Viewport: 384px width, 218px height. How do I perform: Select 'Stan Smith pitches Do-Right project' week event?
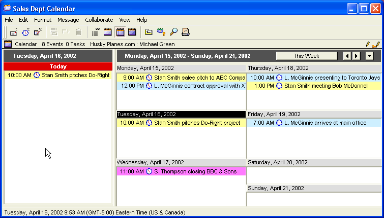(x=181, y=123)
